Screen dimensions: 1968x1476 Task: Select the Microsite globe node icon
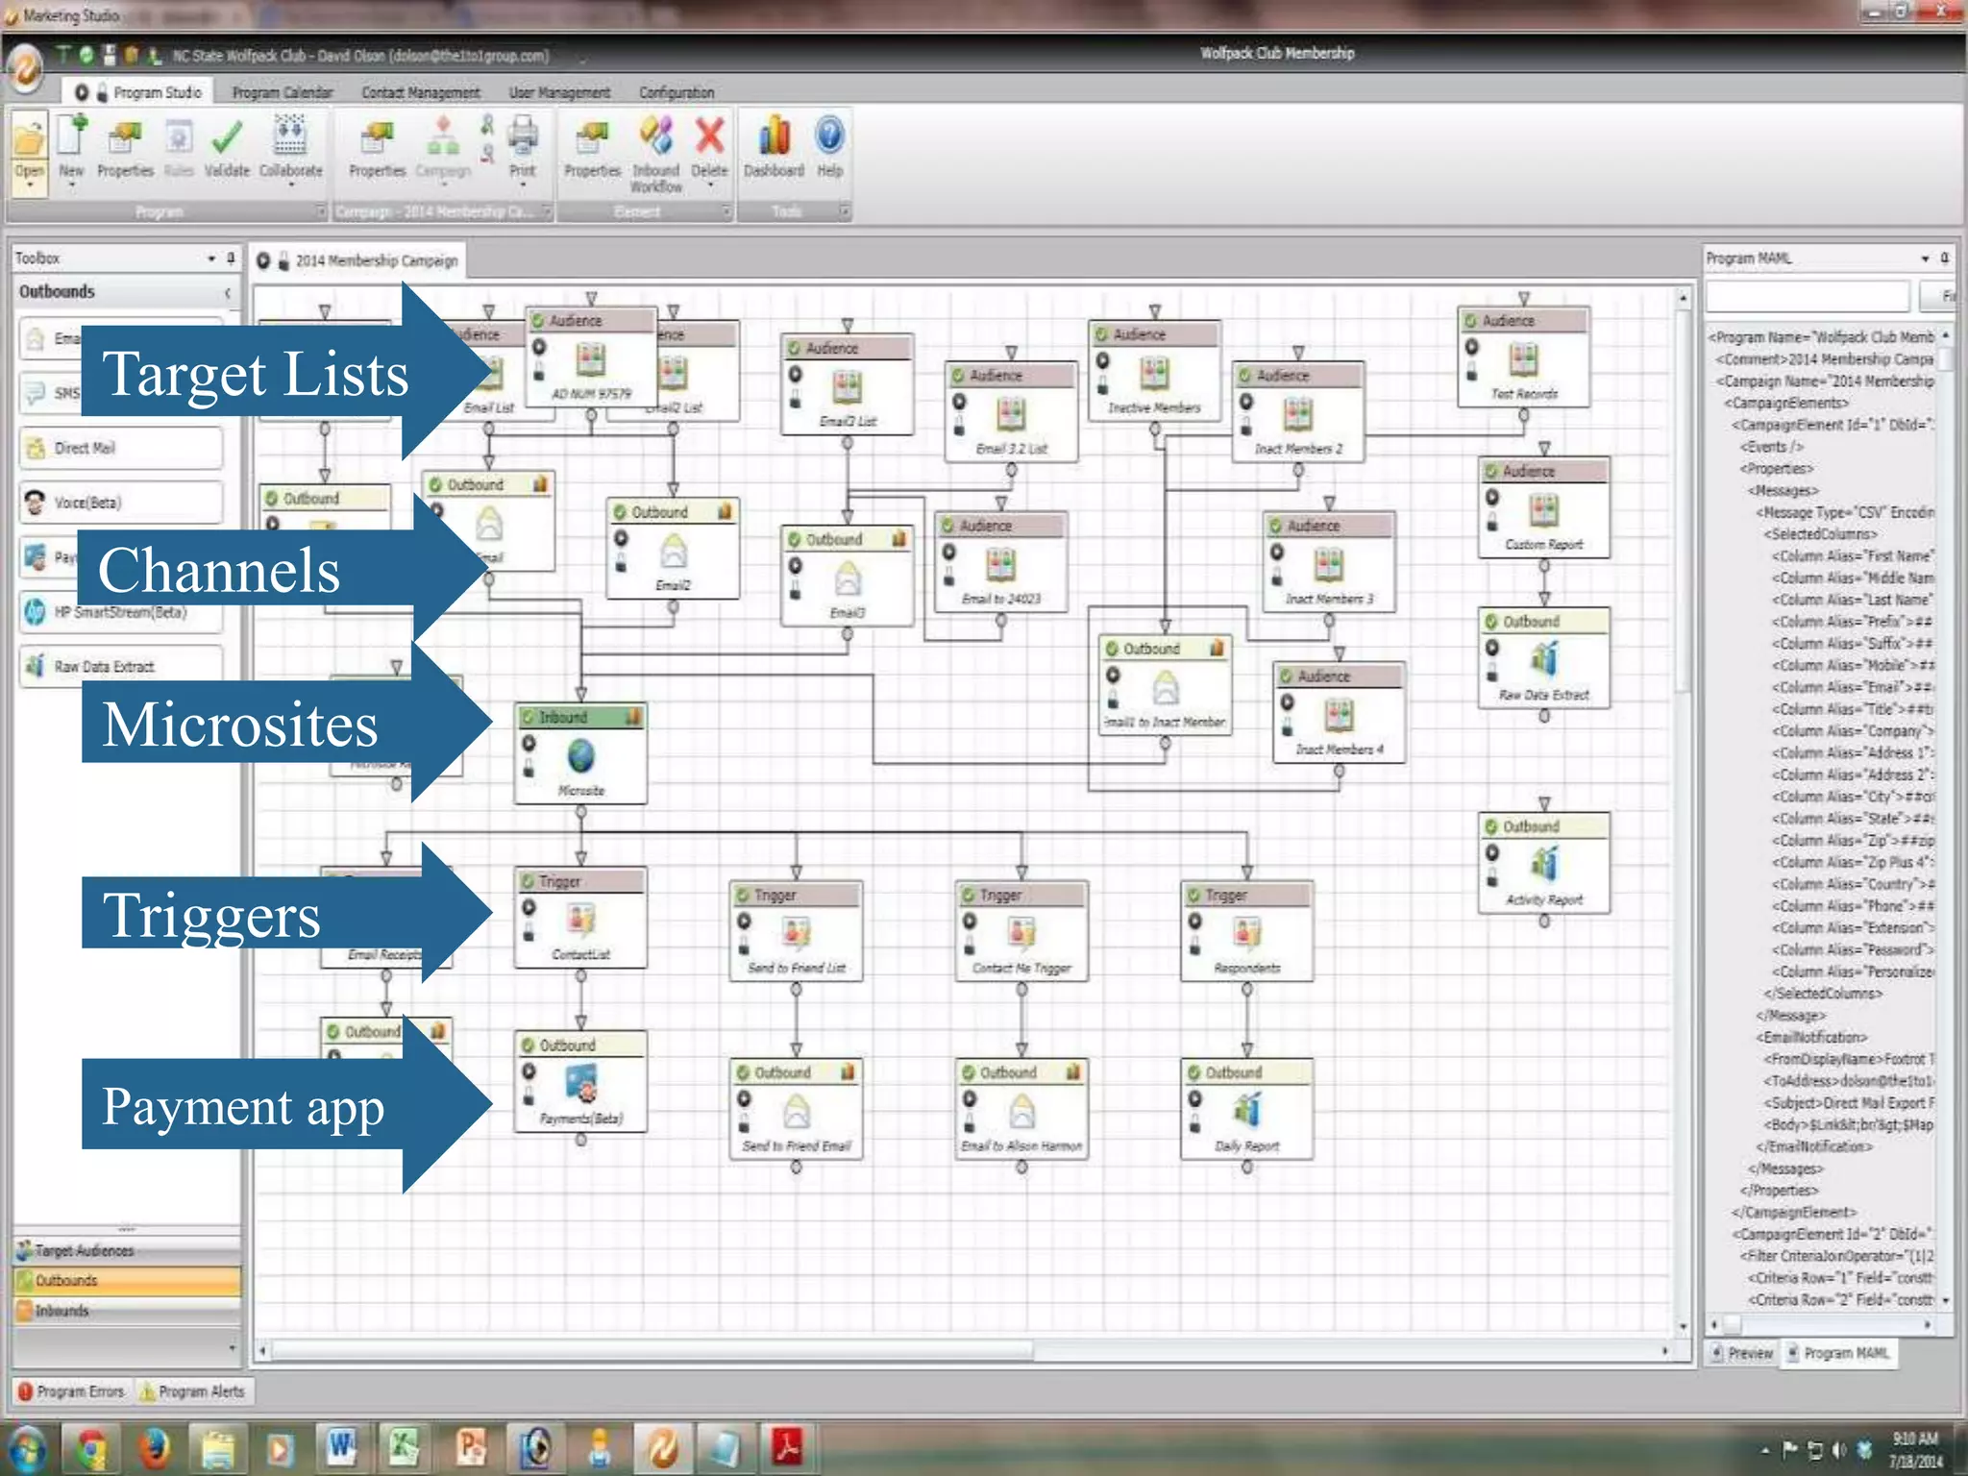click(580, 757)
